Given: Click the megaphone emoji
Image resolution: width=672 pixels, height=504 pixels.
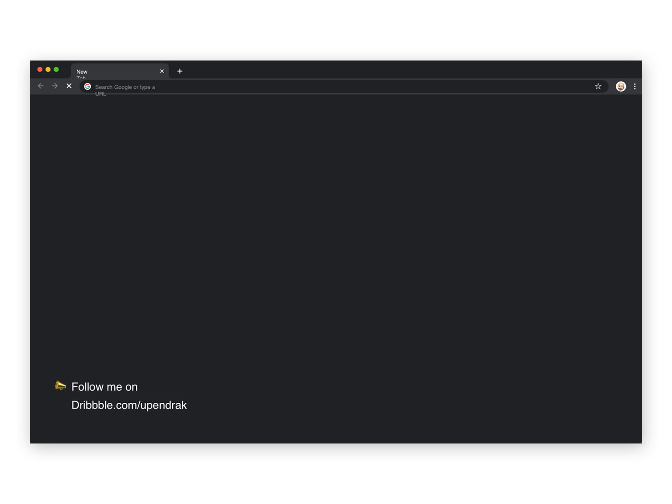Looking at the screenshot, I should coord(60,385).
